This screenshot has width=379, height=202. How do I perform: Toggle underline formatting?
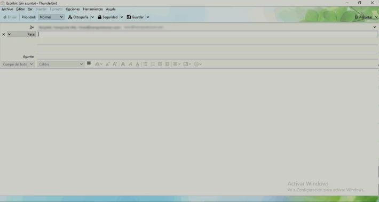click(137, 64)
